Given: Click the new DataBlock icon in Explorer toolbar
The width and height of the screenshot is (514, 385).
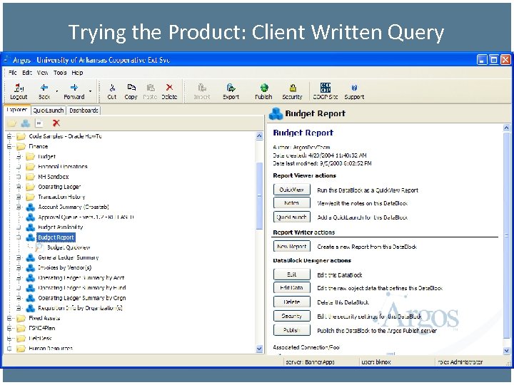Looking at the screenshot, I should point(25,123).
